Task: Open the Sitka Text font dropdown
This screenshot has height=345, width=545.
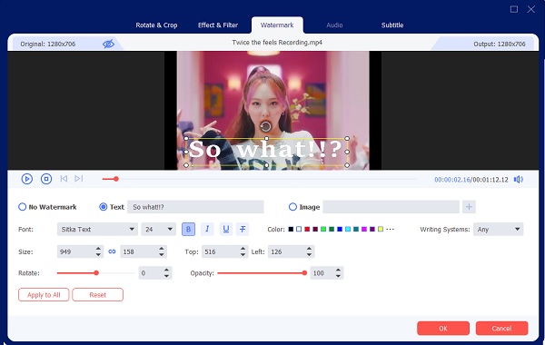Action: (97, 230)
